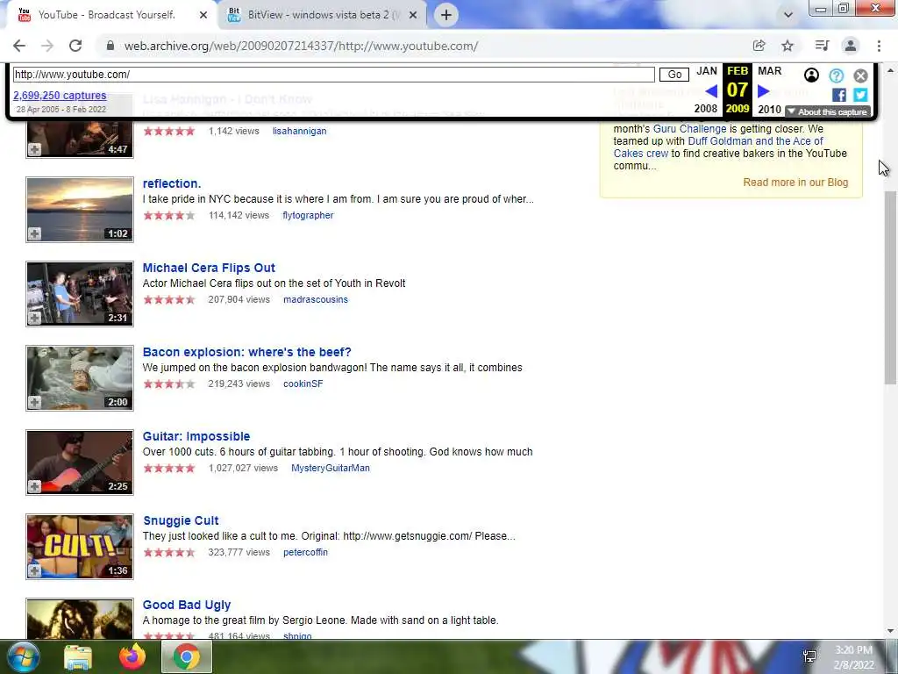Image resolution: width=898 pixels, height=674 pixels.
Task: Open tab search chevron in title bar
Action: (788, 15)
